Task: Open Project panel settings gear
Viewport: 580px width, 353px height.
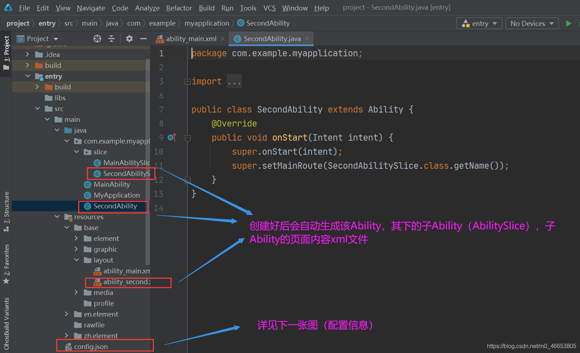Action: 129,39
